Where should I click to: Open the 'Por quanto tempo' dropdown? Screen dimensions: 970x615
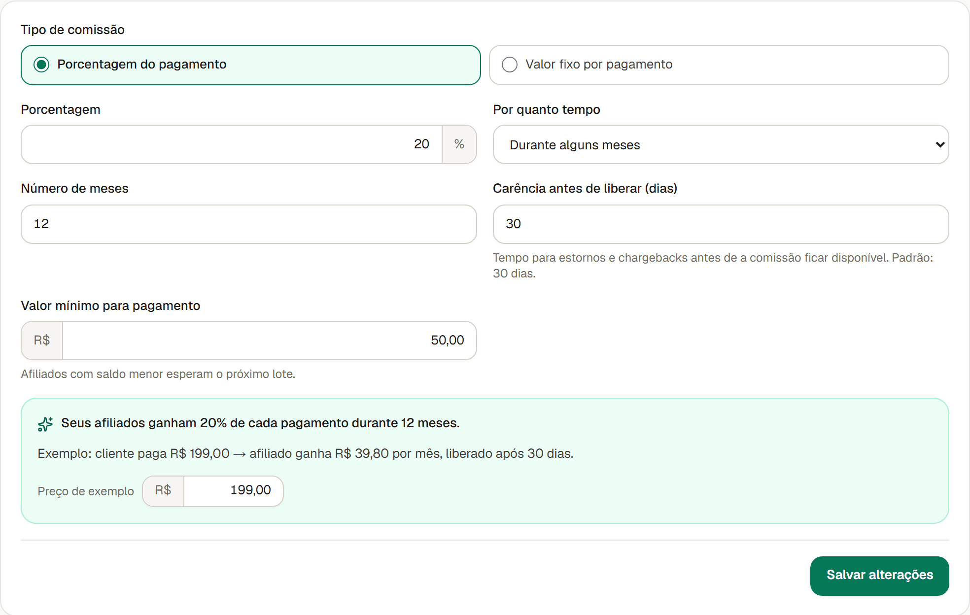pos(721,144)
